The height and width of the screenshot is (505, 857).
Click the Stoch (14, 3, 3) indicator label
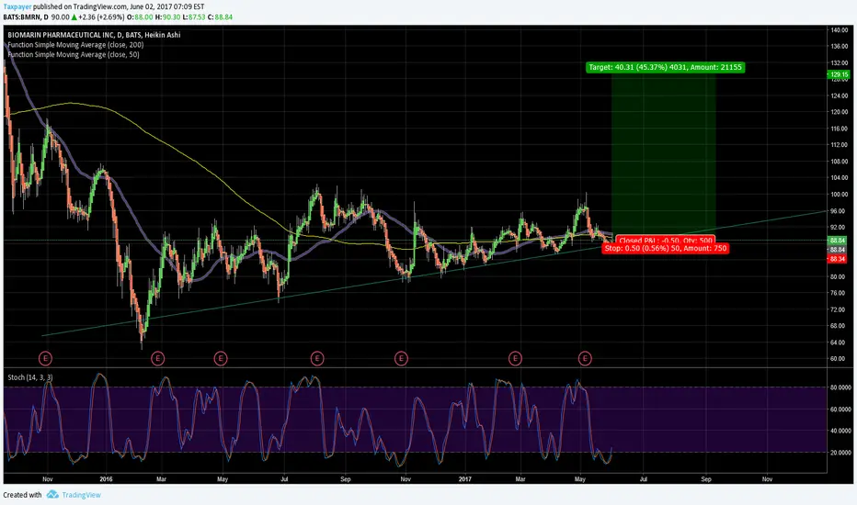pyautogui.click(x=30, y=377)
